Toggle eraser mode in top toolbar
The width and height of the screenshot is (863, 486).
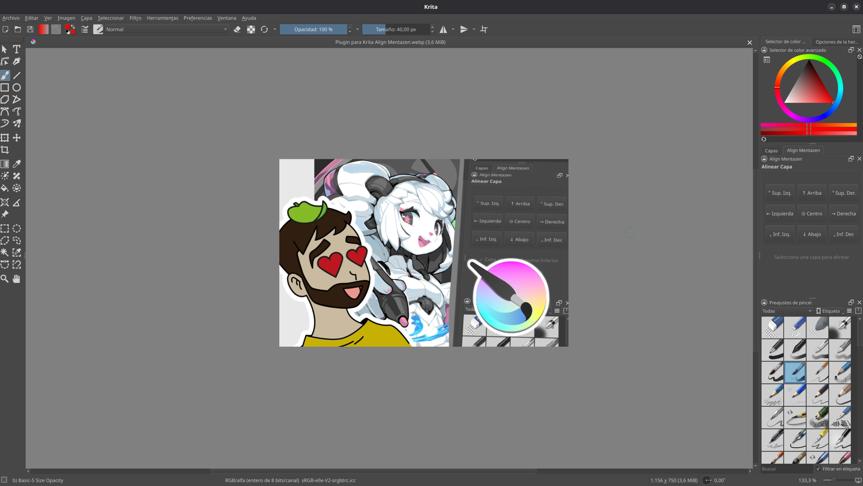click(x=237, y=29)
